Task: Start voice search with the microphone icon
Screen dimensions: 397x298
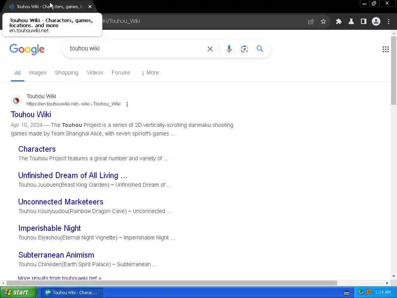Action: (229, 49)
